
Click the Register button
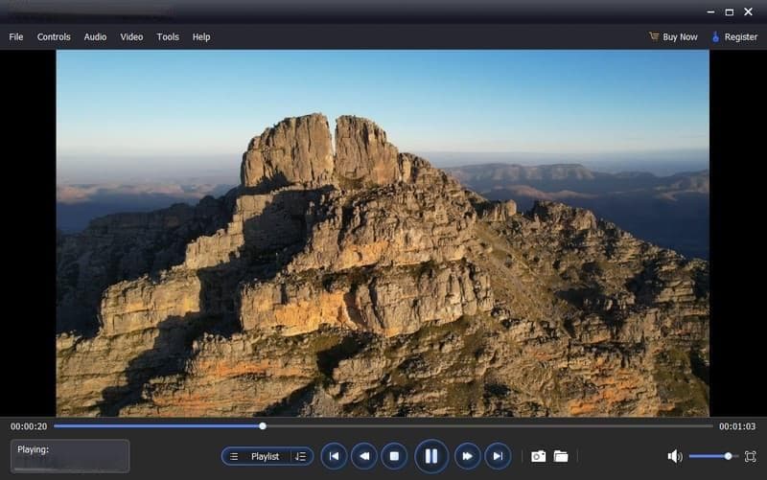pos(734,37)
